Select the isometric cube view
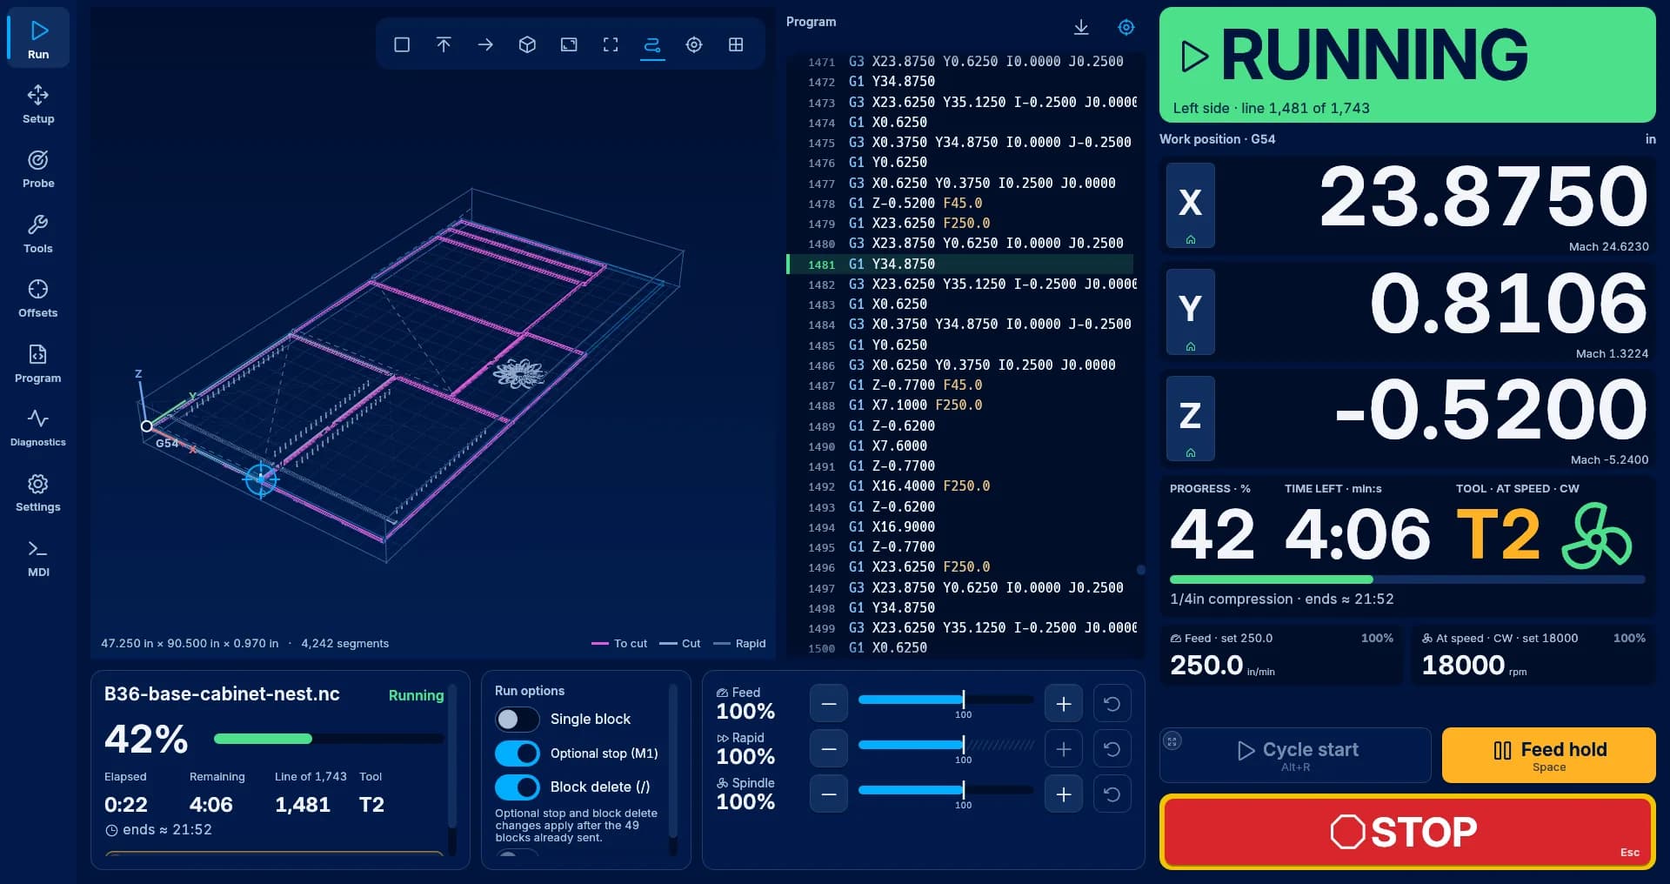The height and width of the screenshot is (884, 1670). (x=527, y=44)
